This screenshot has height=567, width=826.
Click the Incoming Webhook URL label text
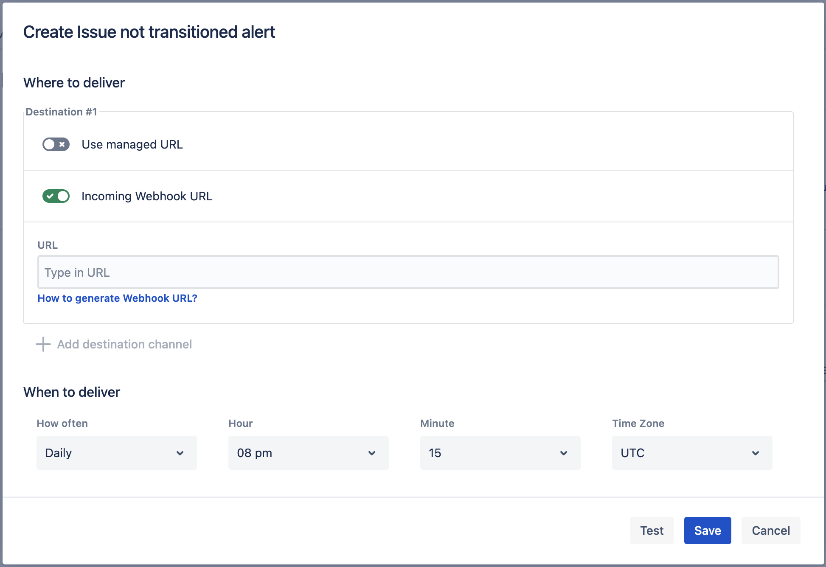147,196
